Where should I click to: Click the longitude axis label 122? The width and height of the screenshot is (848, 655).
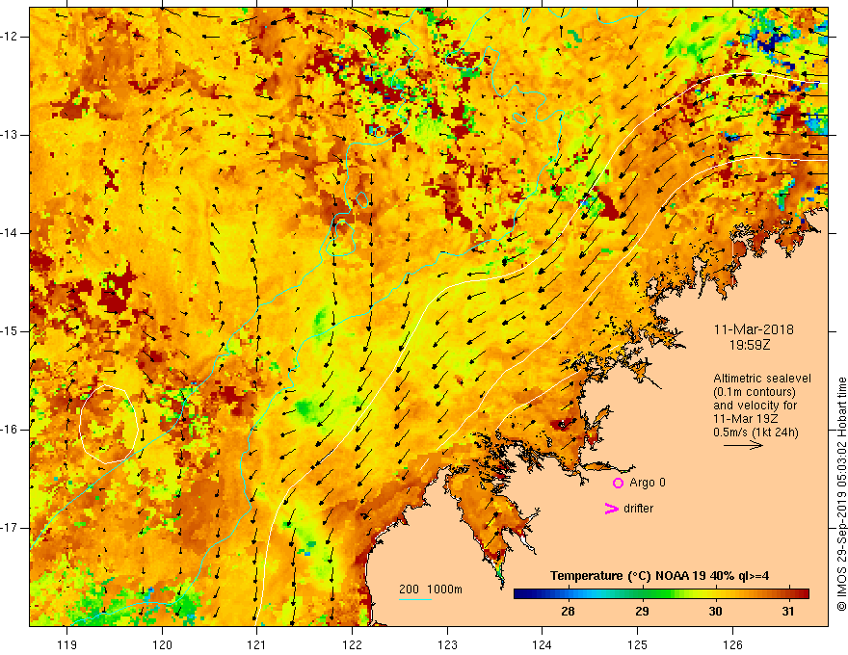pyautogui.click(x=352, y=644)
